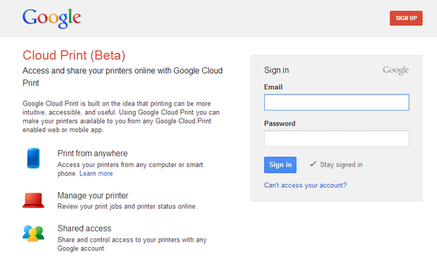The width and height of the screenshot is (437, 278).
Task: Click 'Share and control access to your printers' text
Action: coord(132,244)
